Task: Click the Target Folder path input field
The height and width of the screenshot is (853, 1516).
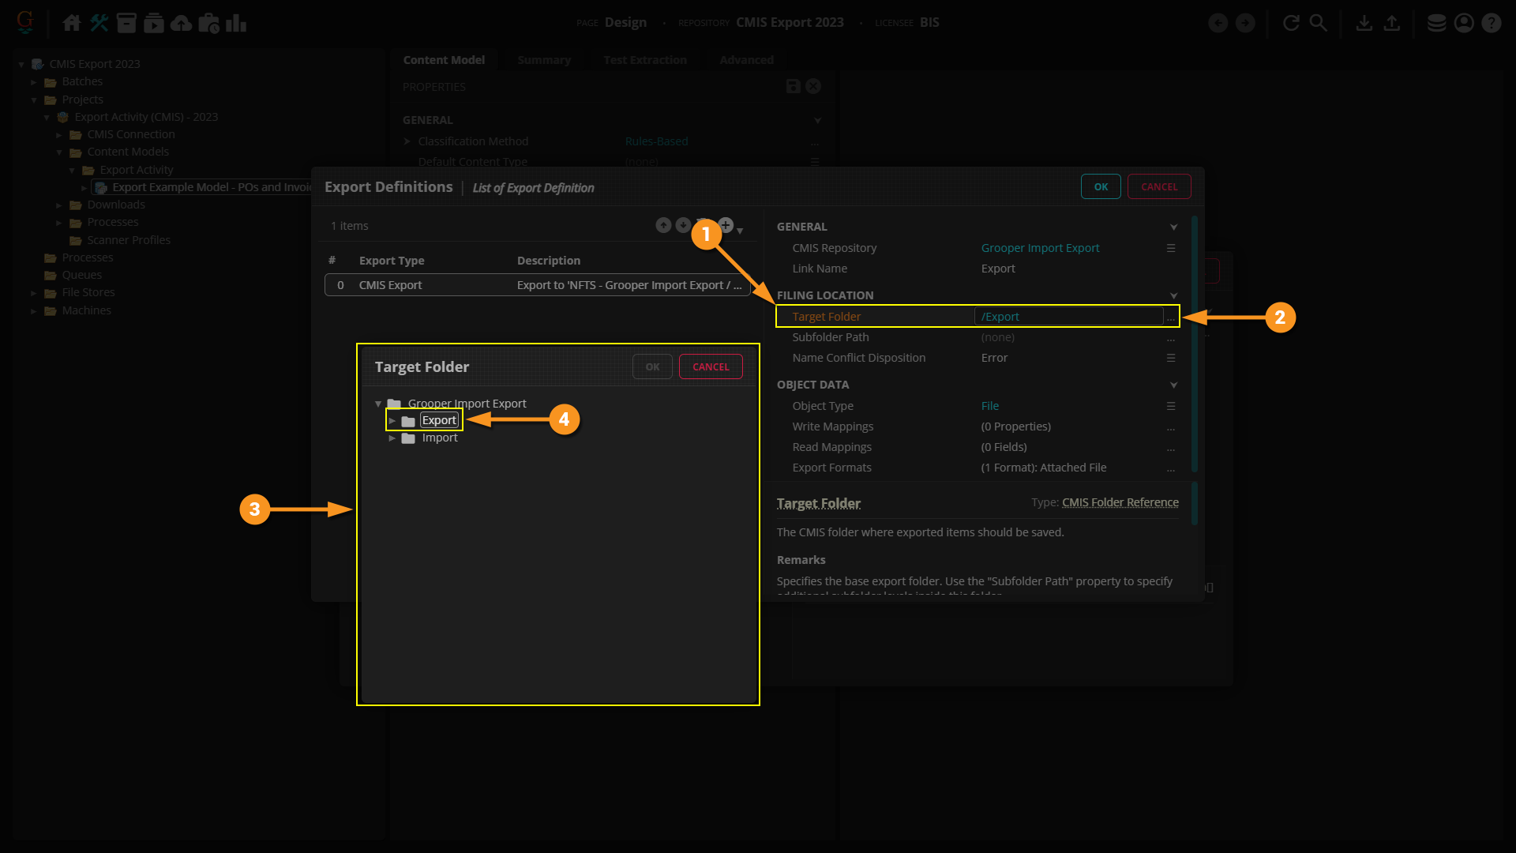Action: coord(1068,317)
